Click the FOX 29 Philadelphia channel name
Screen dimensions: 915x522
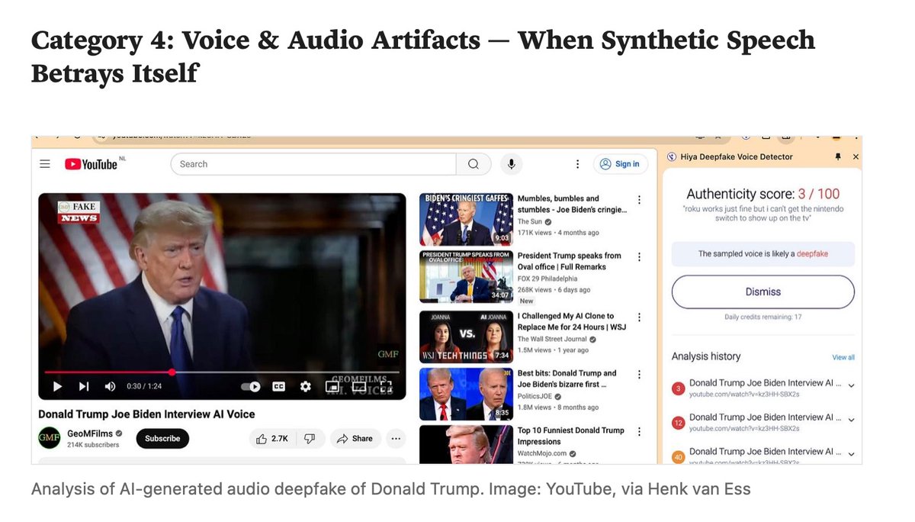(x=549, y=279)
